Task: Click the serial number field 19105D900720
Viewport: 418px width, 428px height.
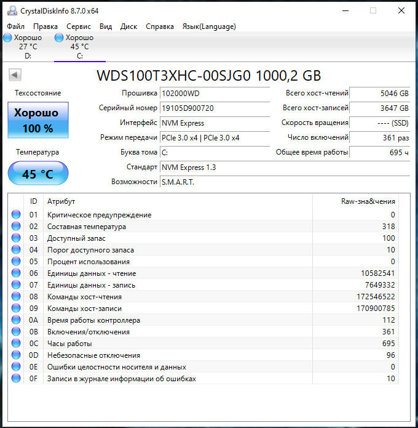Action: (x=215, y=108)
